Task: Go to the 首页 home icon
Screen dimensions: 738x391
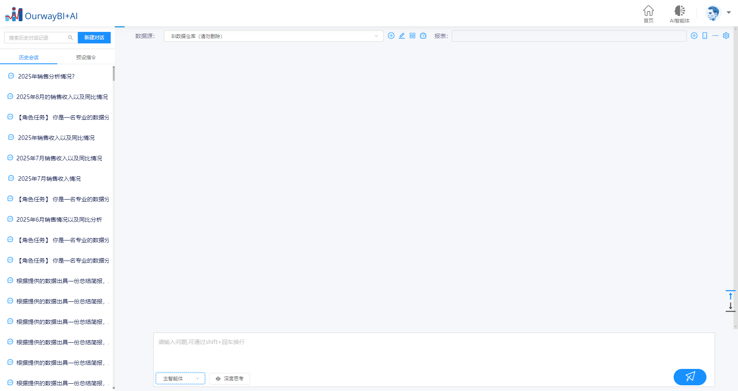Action: coord(648,14)
